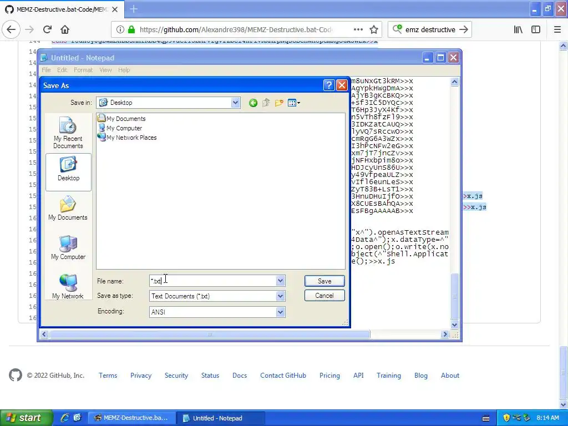Reload the page in Firefox

tap(47, 29)
